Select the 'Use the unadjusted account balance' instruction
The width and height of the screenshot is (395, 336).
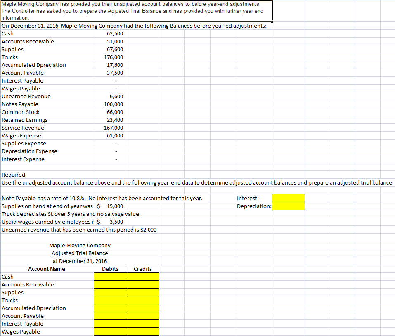197,182
